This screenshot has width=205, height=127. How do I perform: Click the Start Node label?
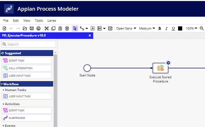[87, 75]
